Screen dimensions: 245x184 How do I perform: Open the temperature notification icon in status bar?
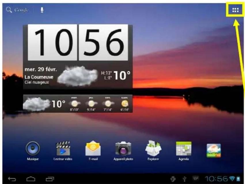click(x=195, y=178)
